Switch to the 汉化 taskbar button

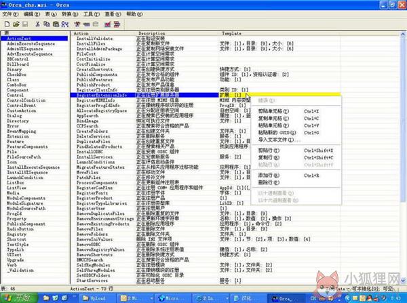pyautogui.click(x=248, y=298)
